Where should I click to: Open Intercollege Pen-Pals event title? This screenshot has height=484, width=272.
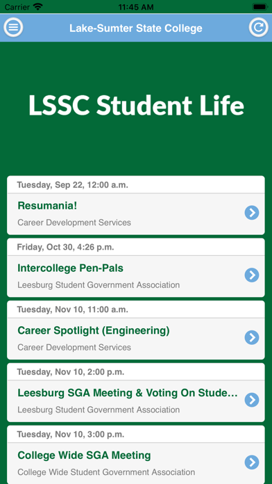click(x=70, y=268)
